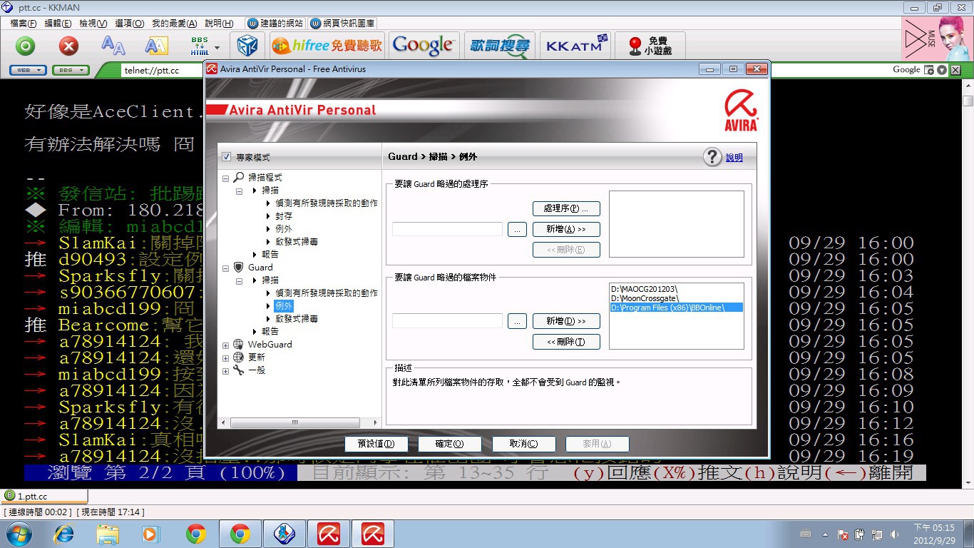This screenshot has height=548, width=974.
Task: Click the process path input field
Action: 448,229
